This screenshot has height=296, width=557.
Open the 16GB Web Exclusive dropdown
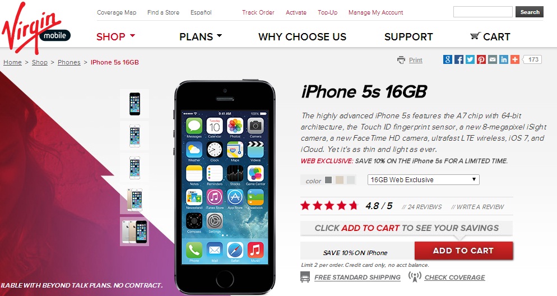point(424,180)
